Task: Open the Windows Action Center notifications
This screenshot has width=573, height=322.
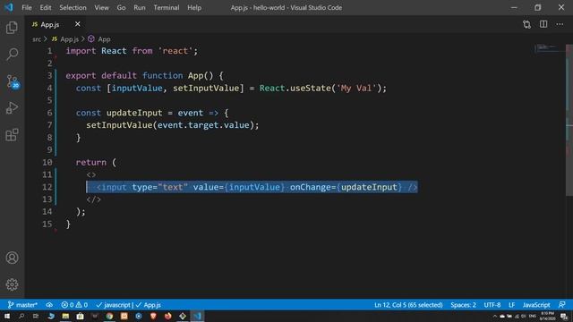Action: [564, 316]
